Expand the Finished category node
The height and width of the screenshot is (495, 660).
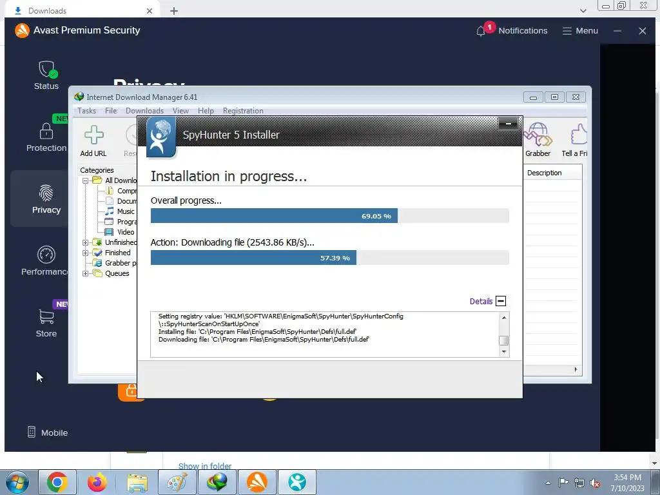point(86,253)
